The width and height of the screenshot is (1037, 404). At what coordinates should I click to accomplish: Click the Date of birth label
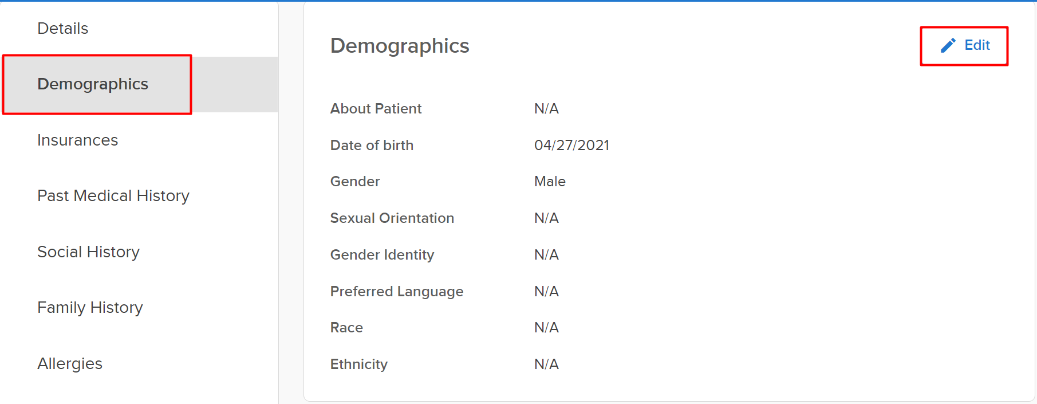tap(372, 146)
